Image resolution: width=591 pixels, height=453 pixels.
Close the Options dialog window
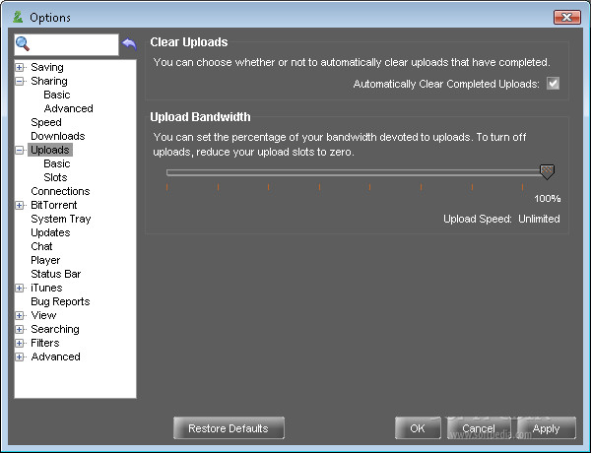click(567, 17)
